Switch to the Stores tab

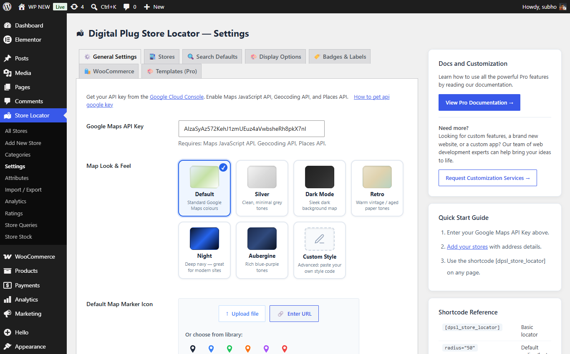[x=162, y=57]
